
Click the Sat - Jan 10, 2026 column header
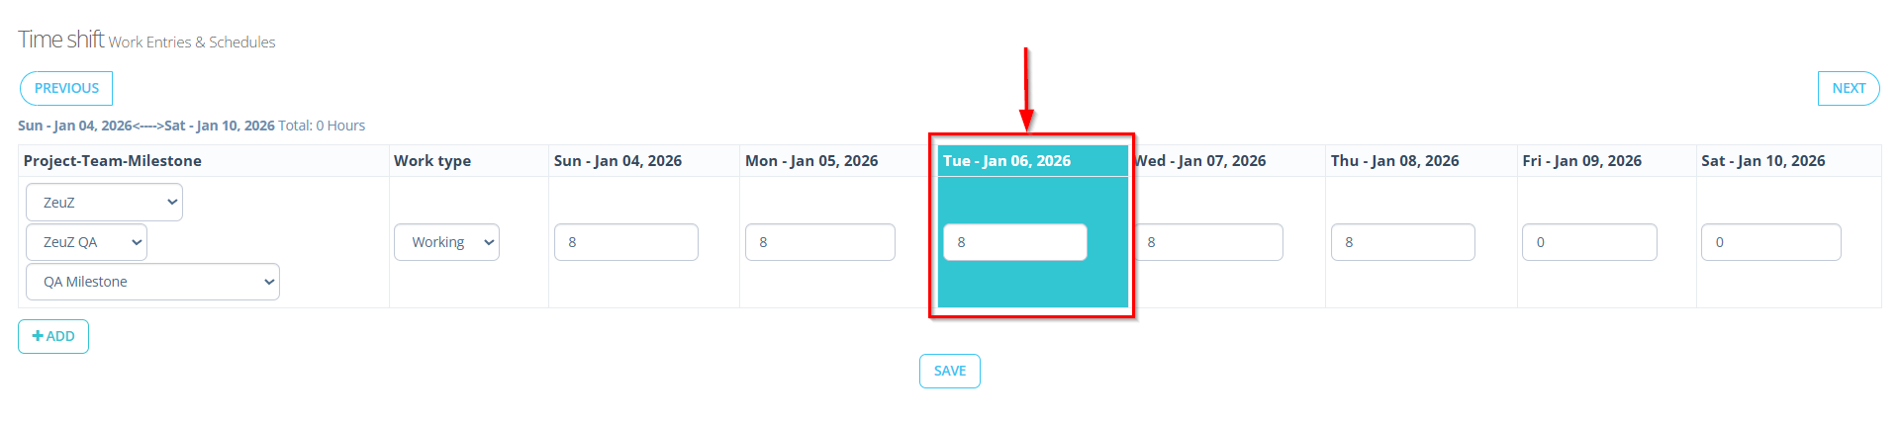1762,161
